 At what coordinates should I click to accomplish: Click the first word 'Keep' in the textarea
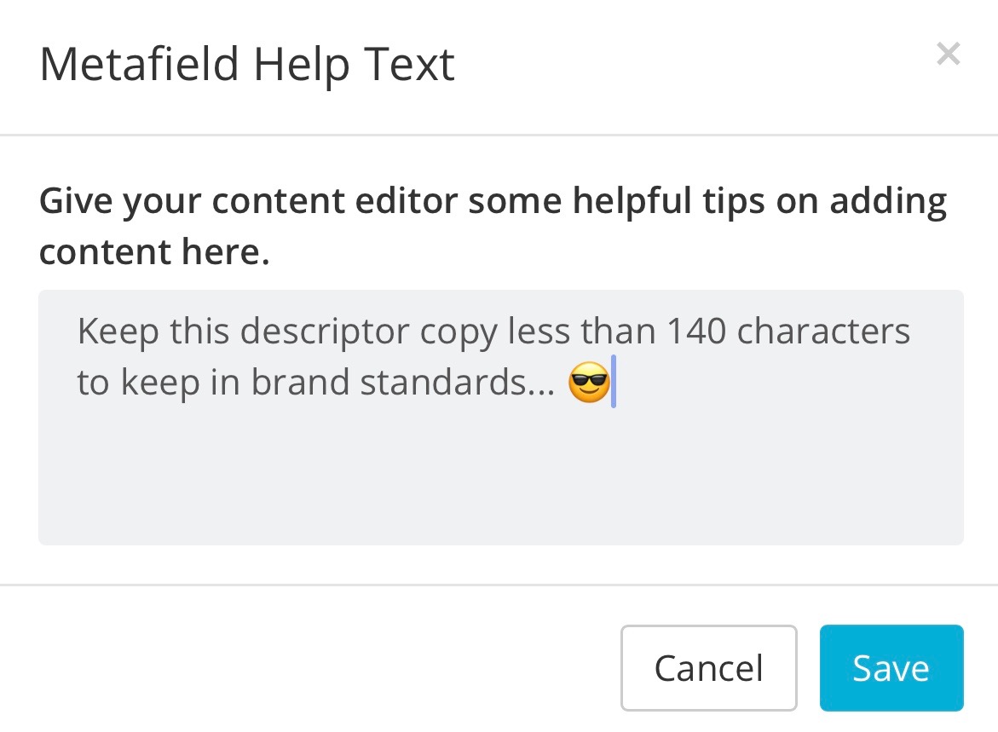118,332
